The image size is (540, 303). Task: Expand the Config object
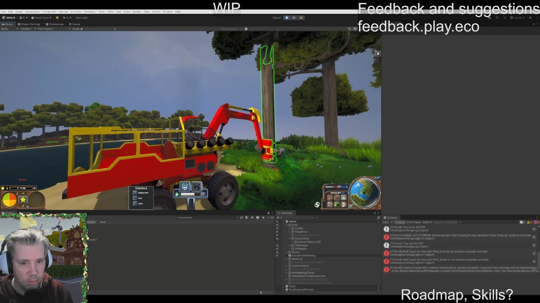[289, 228]
